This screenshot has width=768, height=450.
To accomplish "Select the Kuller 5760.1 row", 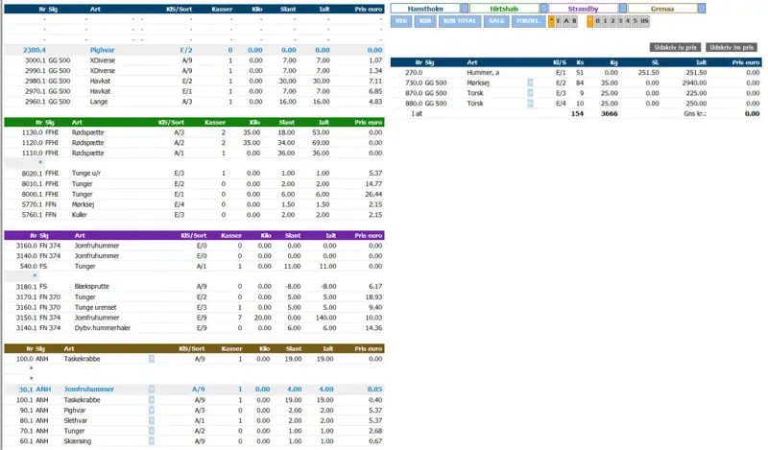I will pos(194,215).
